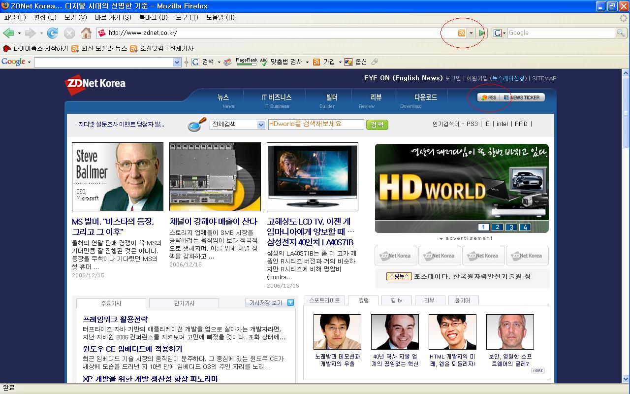Open the Back button history dropdown arrow
This screenshot has height=394, width=630.
tap(19, 33)
